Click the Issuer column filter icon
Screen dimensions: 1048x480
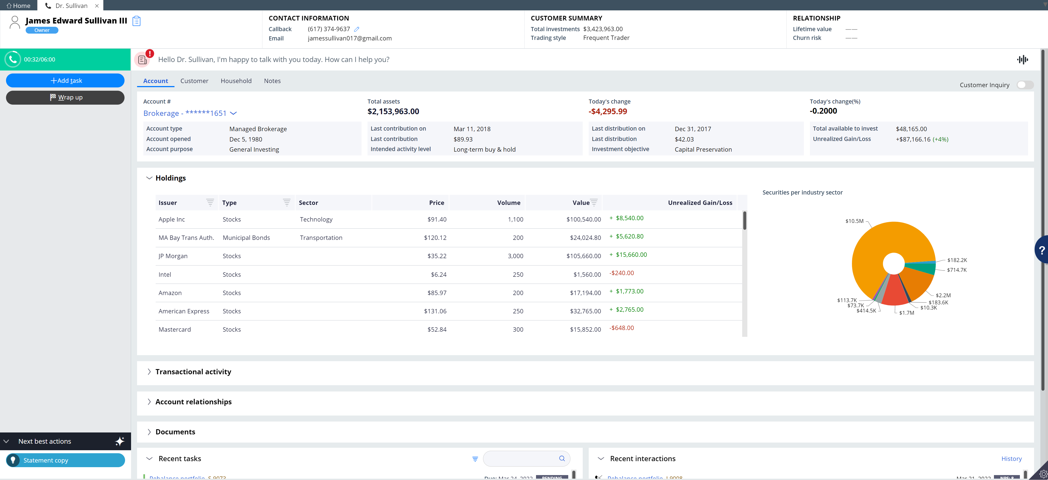pos(210,202)
